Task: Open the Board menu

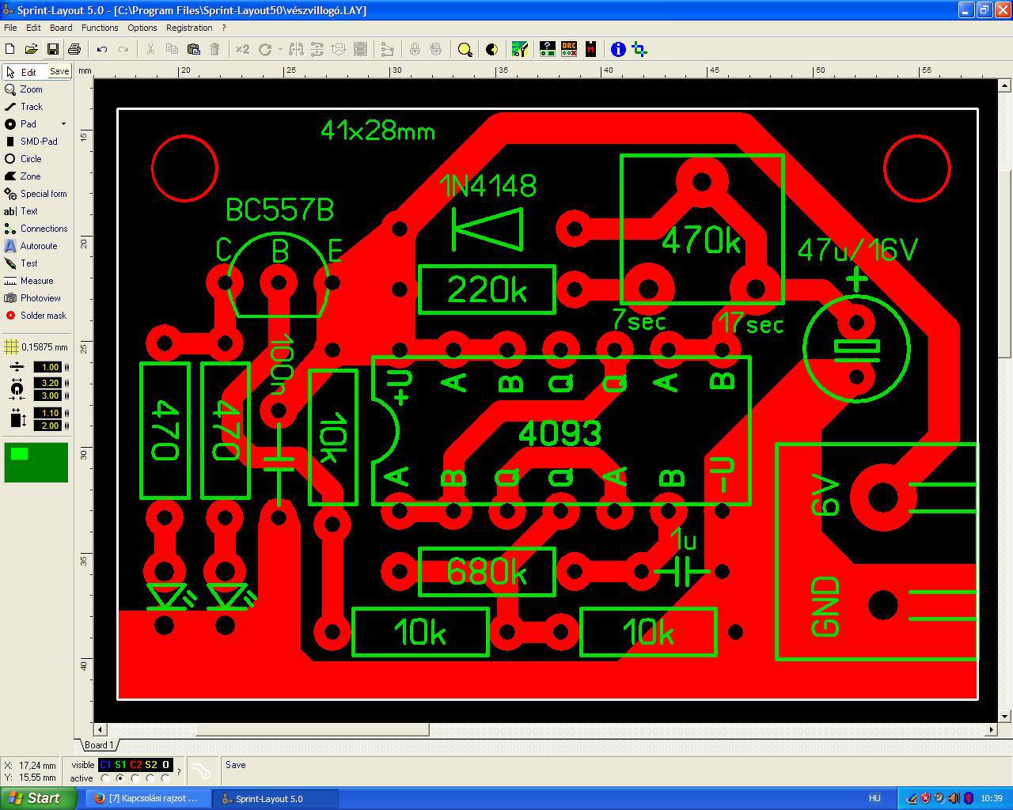Action: tap(61, 28)
